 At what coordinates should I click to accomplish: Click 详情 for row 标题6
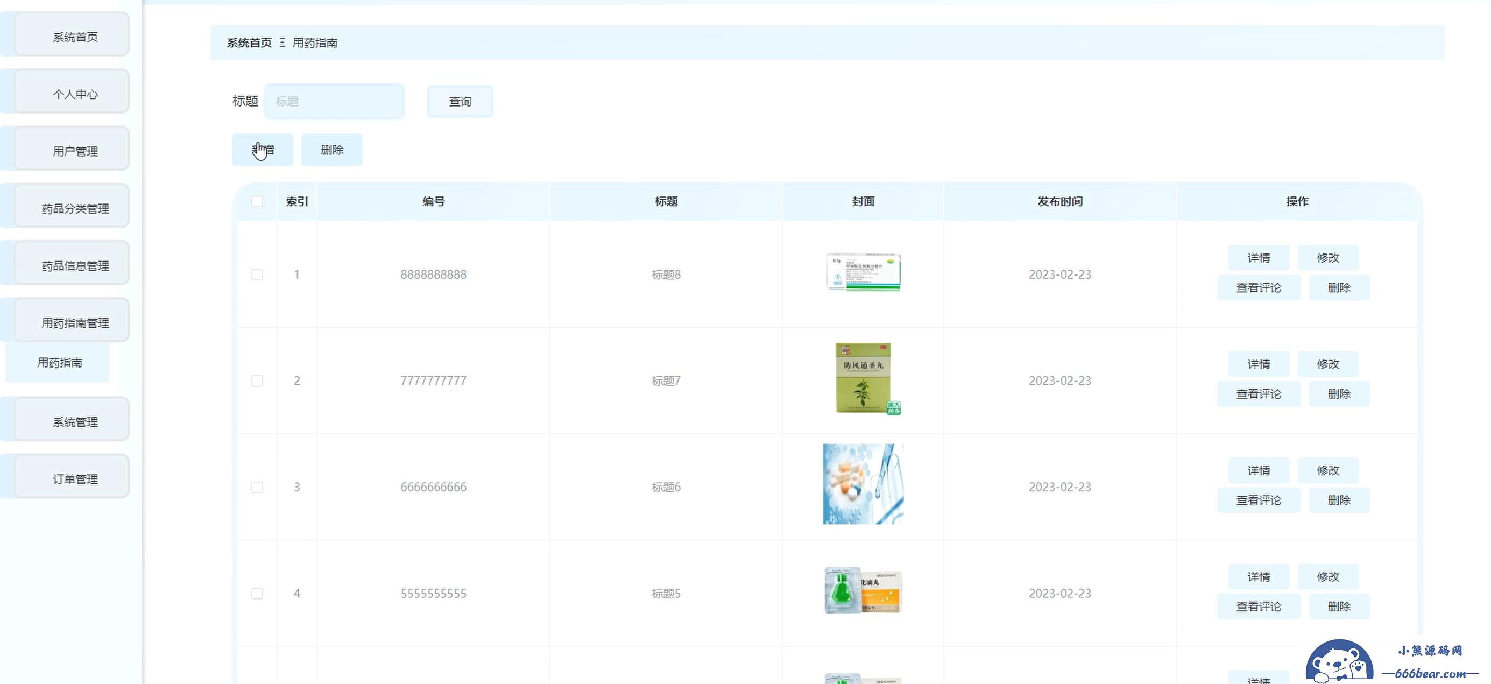click(1259, 470)
